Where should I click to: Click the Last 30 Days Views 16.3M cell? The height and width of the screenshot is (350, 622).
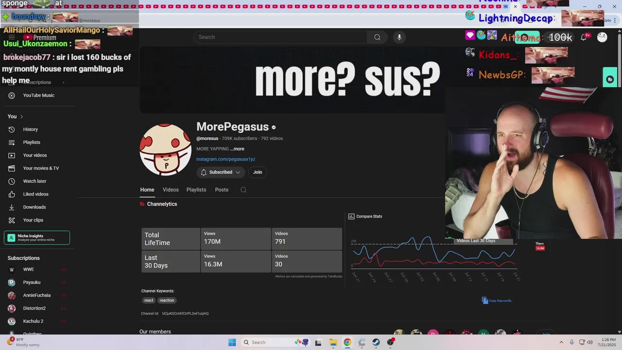click(x=236, y=262)
